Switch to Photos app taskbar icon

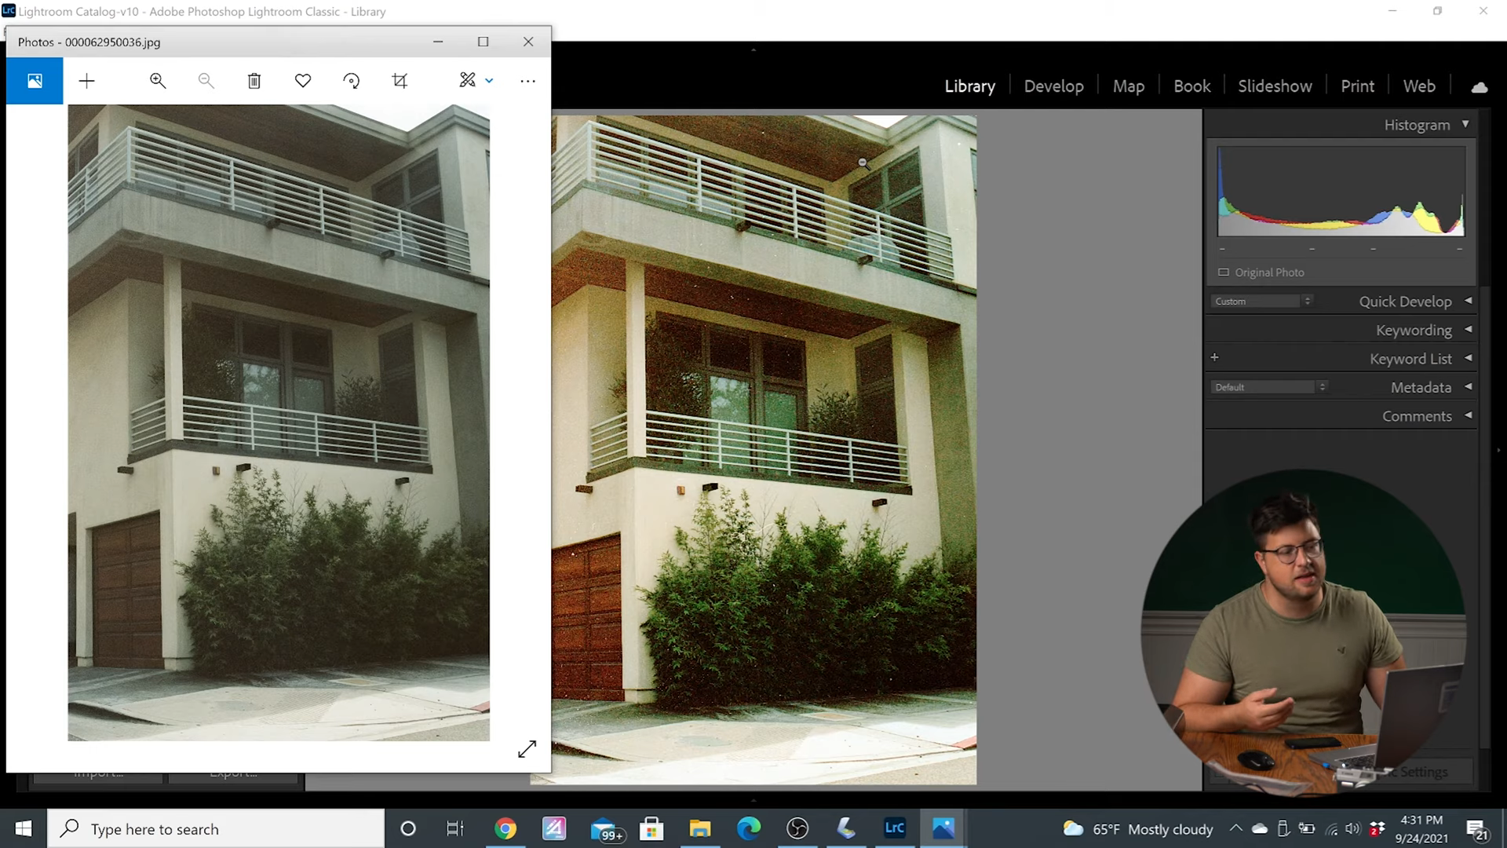[x=943, y=828]
